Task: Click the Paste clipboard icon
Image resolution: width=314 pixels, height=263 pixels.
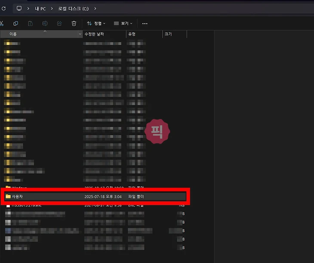Action: 30,23
